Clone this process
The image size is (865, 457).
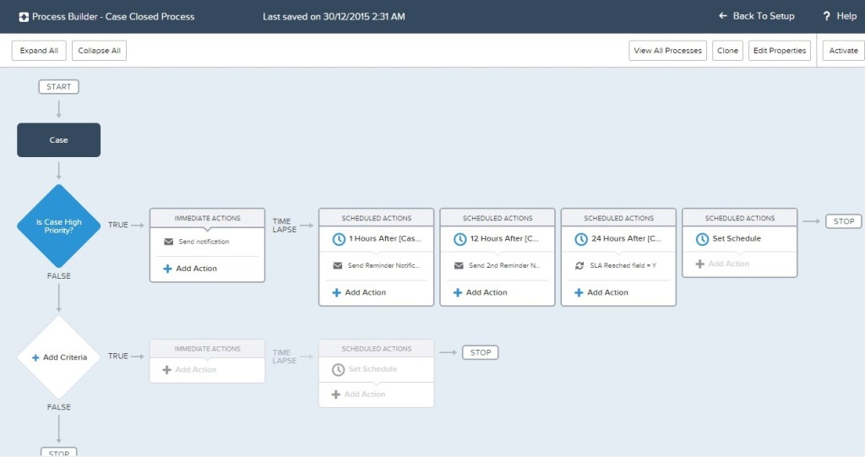[x=727, y=50]
